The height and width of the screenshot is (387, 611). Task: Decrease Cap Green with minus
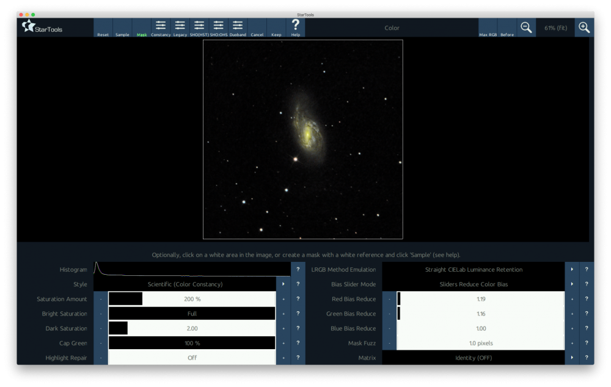pyautogui.click(x=101, y=344)
